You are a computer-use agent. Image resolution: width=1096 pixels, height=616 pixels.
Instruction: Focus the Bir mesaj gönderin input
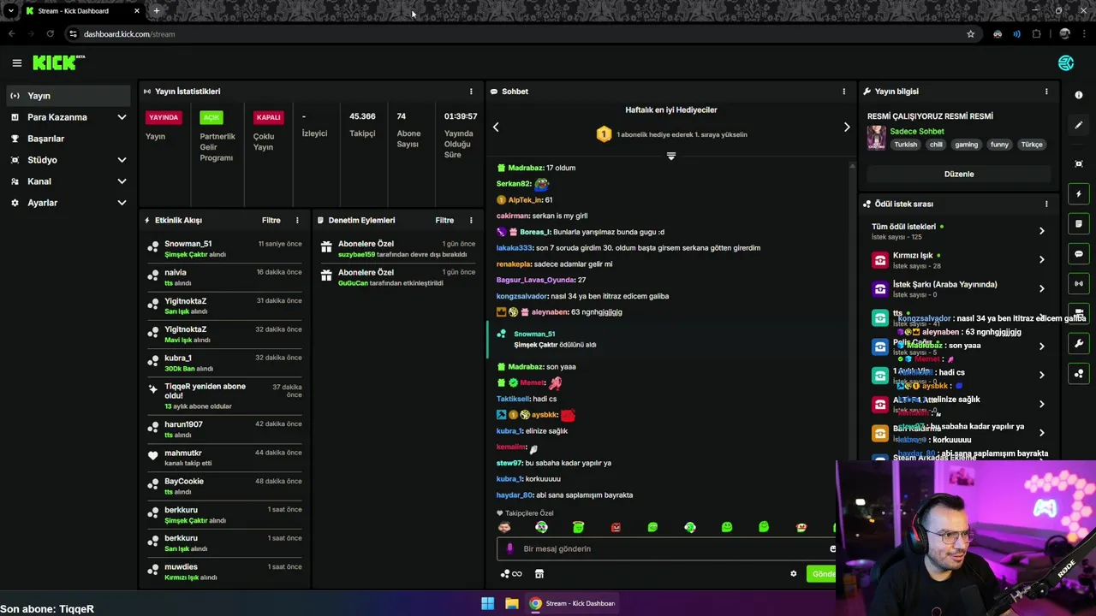[666, 548]
